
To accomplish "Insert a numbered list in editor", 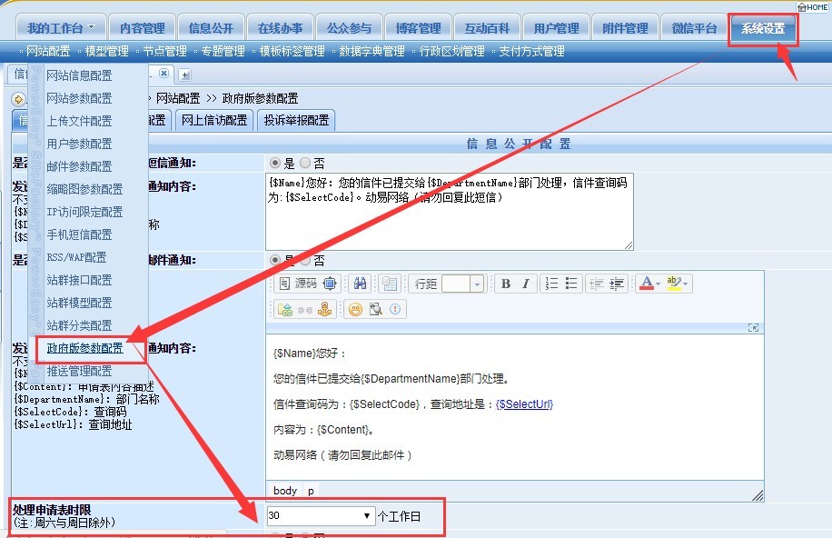I will coord(551,284).
